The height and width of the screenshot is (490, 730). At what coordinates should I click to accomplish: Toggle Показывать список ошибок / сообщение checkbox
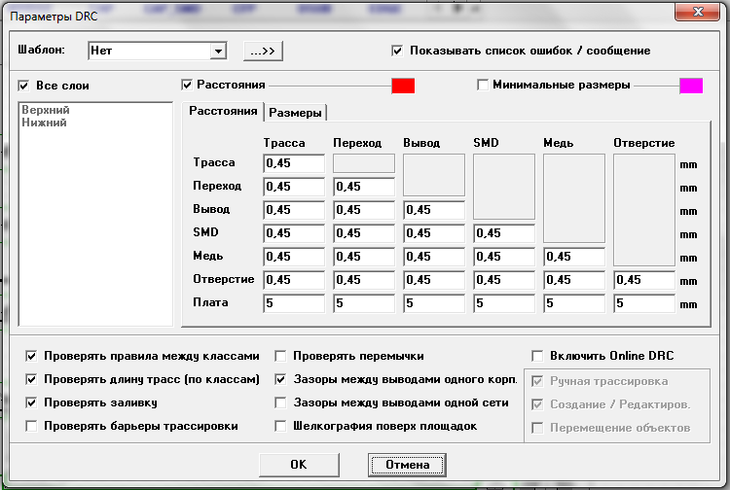tap(397, 51)
